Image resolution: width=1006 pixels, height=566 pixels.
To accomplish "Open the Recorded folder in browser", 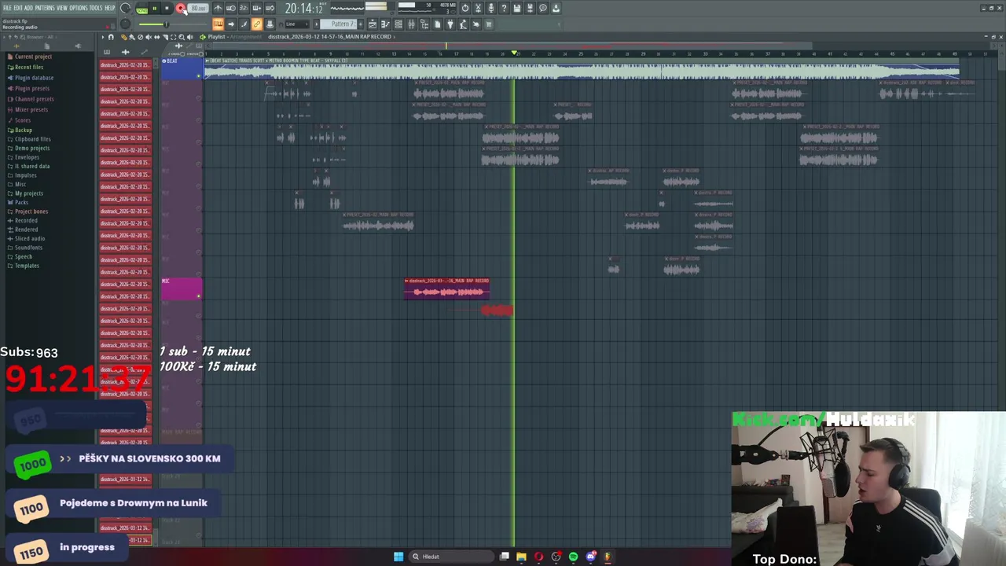I will pos(26,220).
